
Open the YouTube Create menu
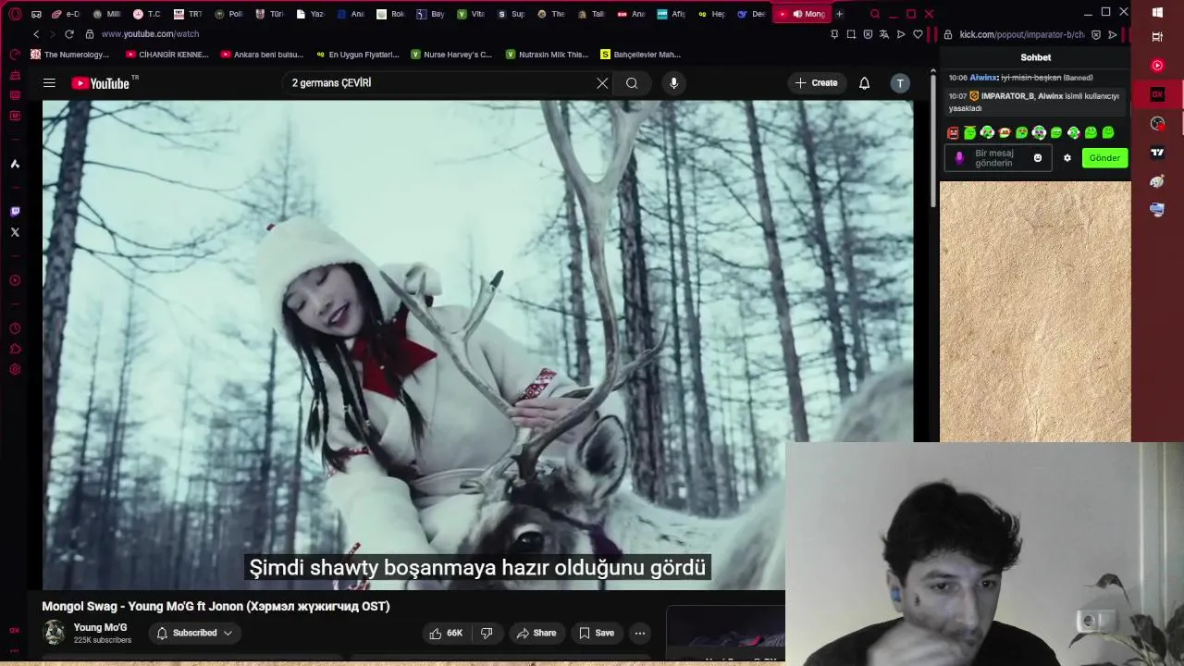coord(816,83)
